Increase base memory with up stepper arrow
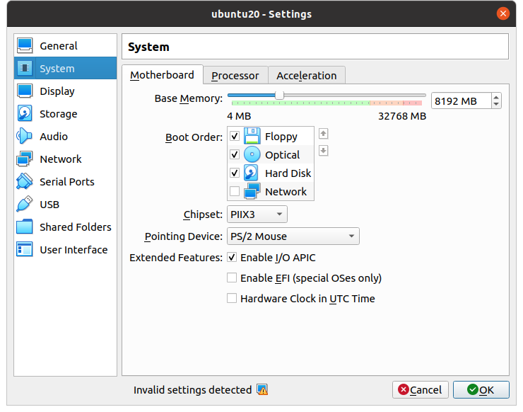Viewport: 523px width, 412px height. point(496,97)
